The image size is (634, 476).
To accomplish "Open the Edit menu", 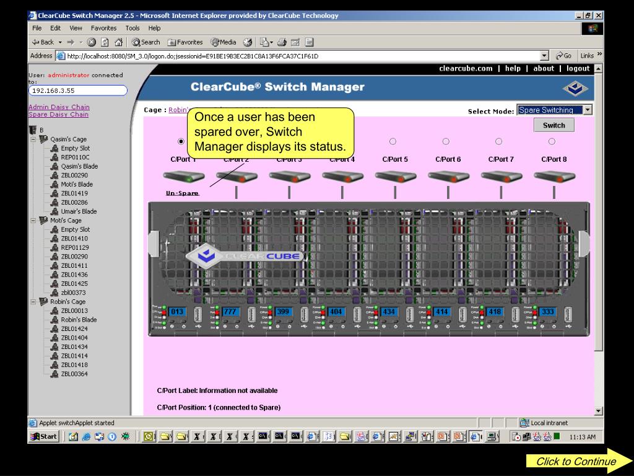I will [x=55, y=28].
